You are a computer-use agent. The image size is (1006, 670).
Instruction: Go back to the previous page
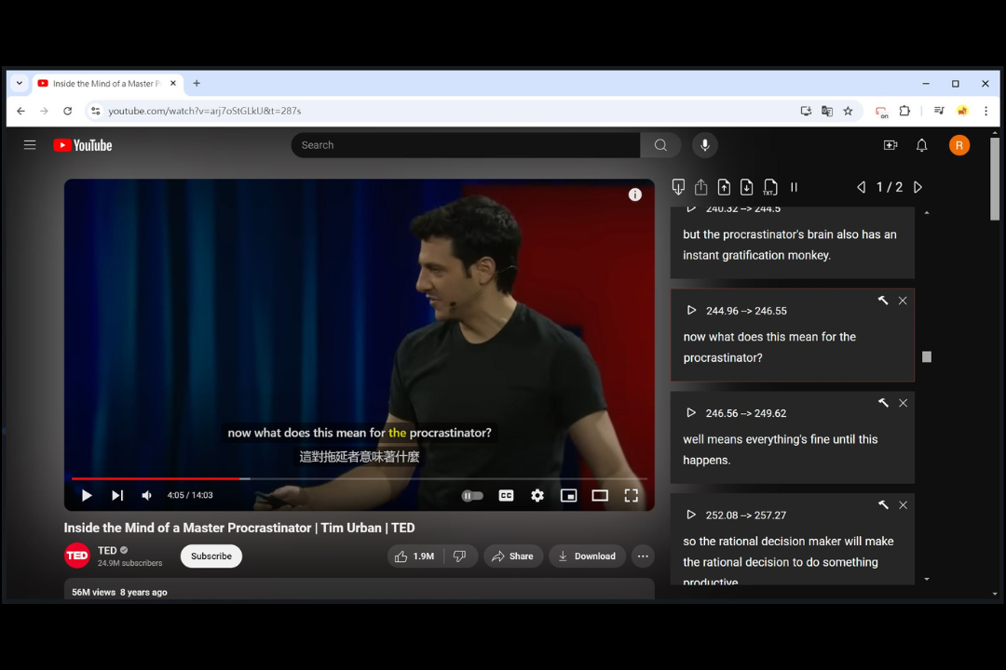tap(20, 111)
